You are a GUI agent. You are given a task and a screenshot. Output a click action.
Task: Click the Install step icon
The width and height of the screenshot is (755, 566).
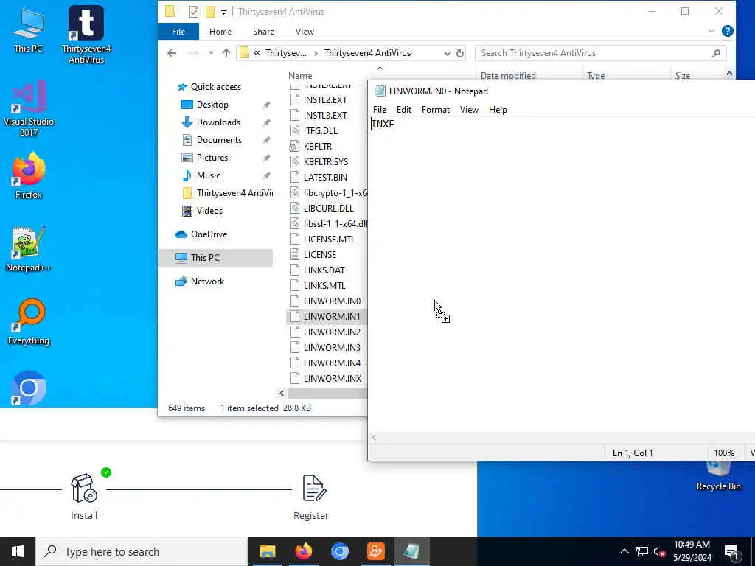pos(84,488)
